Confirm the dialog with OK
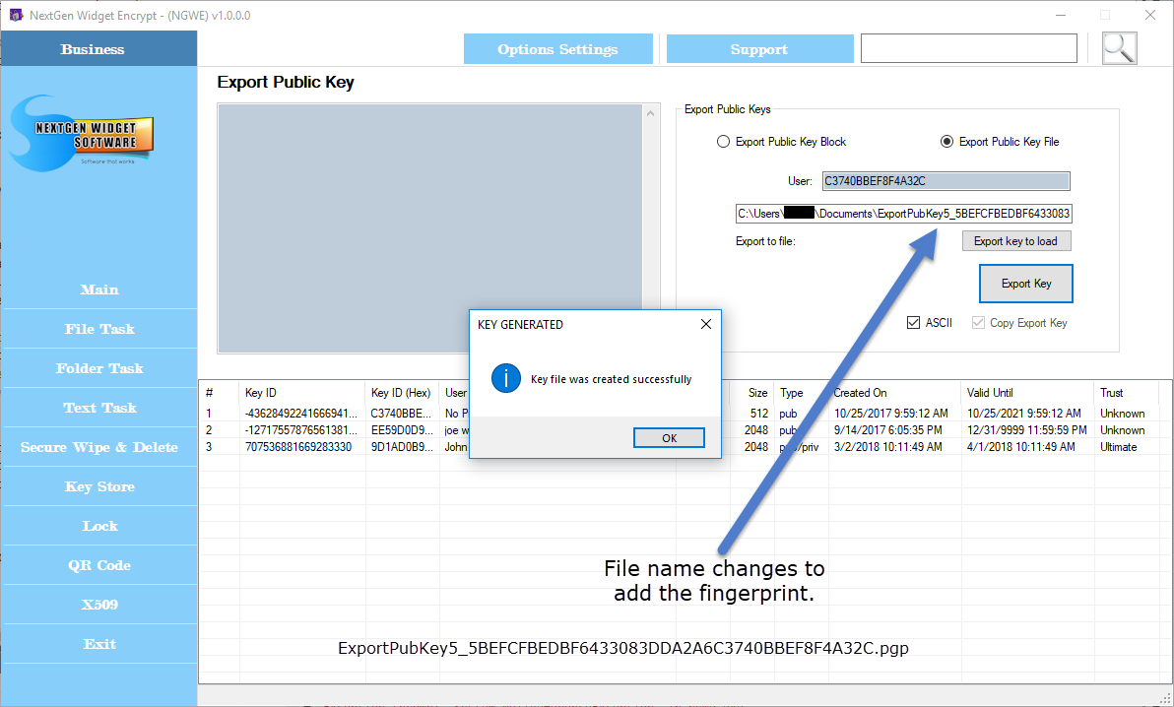1174x707 pixels. (669, 438)
